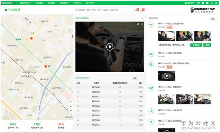Click the video expand icon at top right

[138, 24]
